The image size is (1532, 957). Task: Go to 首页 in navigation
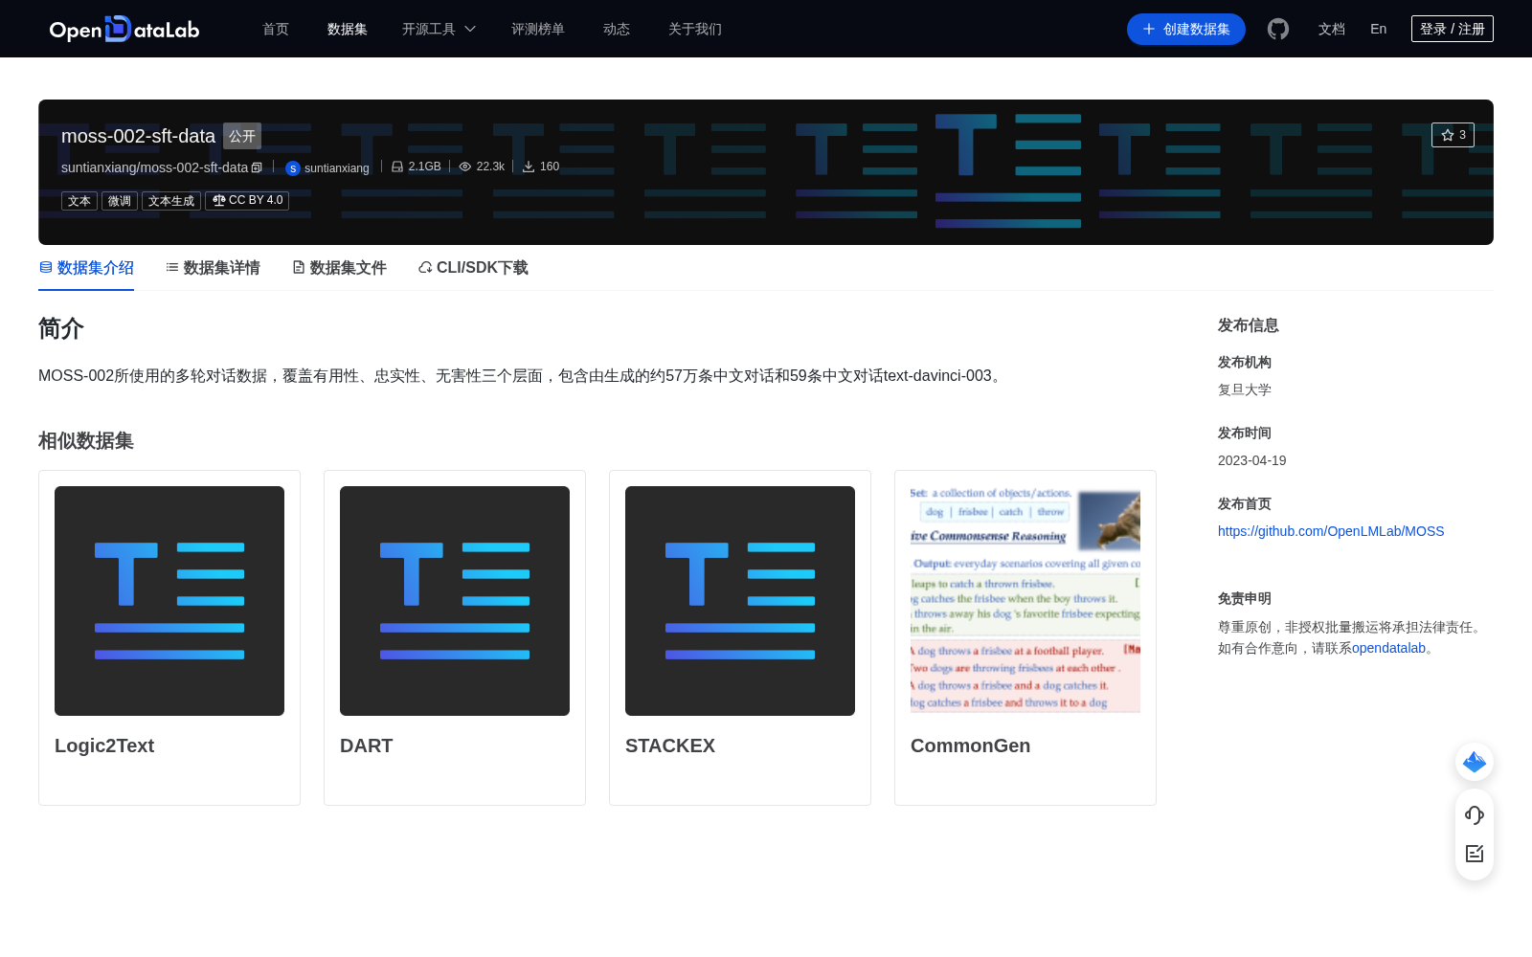pos(276,29)
